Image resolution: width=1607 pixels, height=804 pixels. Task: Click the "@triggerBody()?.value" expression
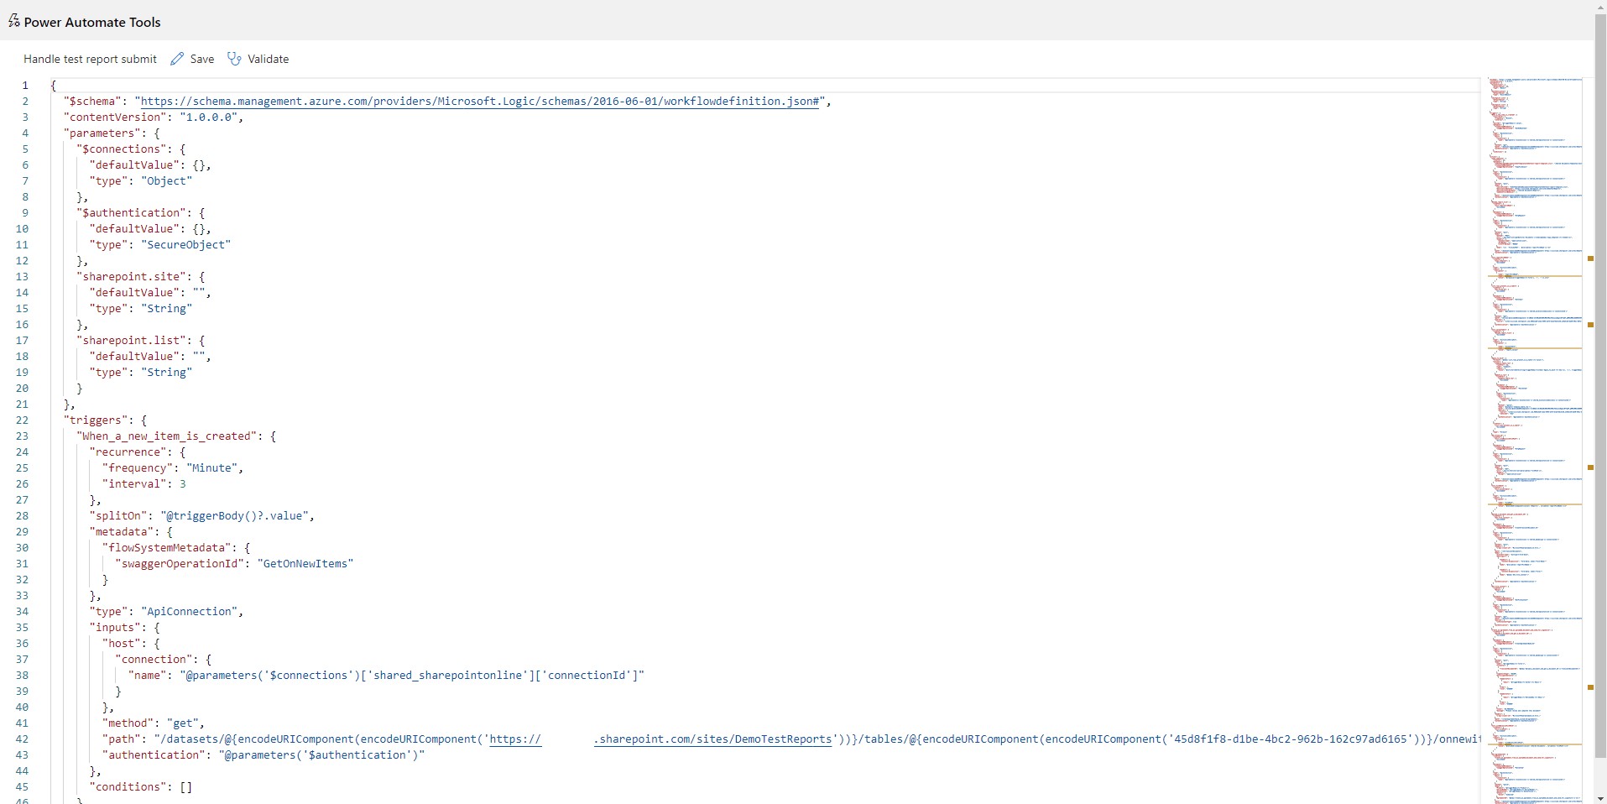(234, 515)
